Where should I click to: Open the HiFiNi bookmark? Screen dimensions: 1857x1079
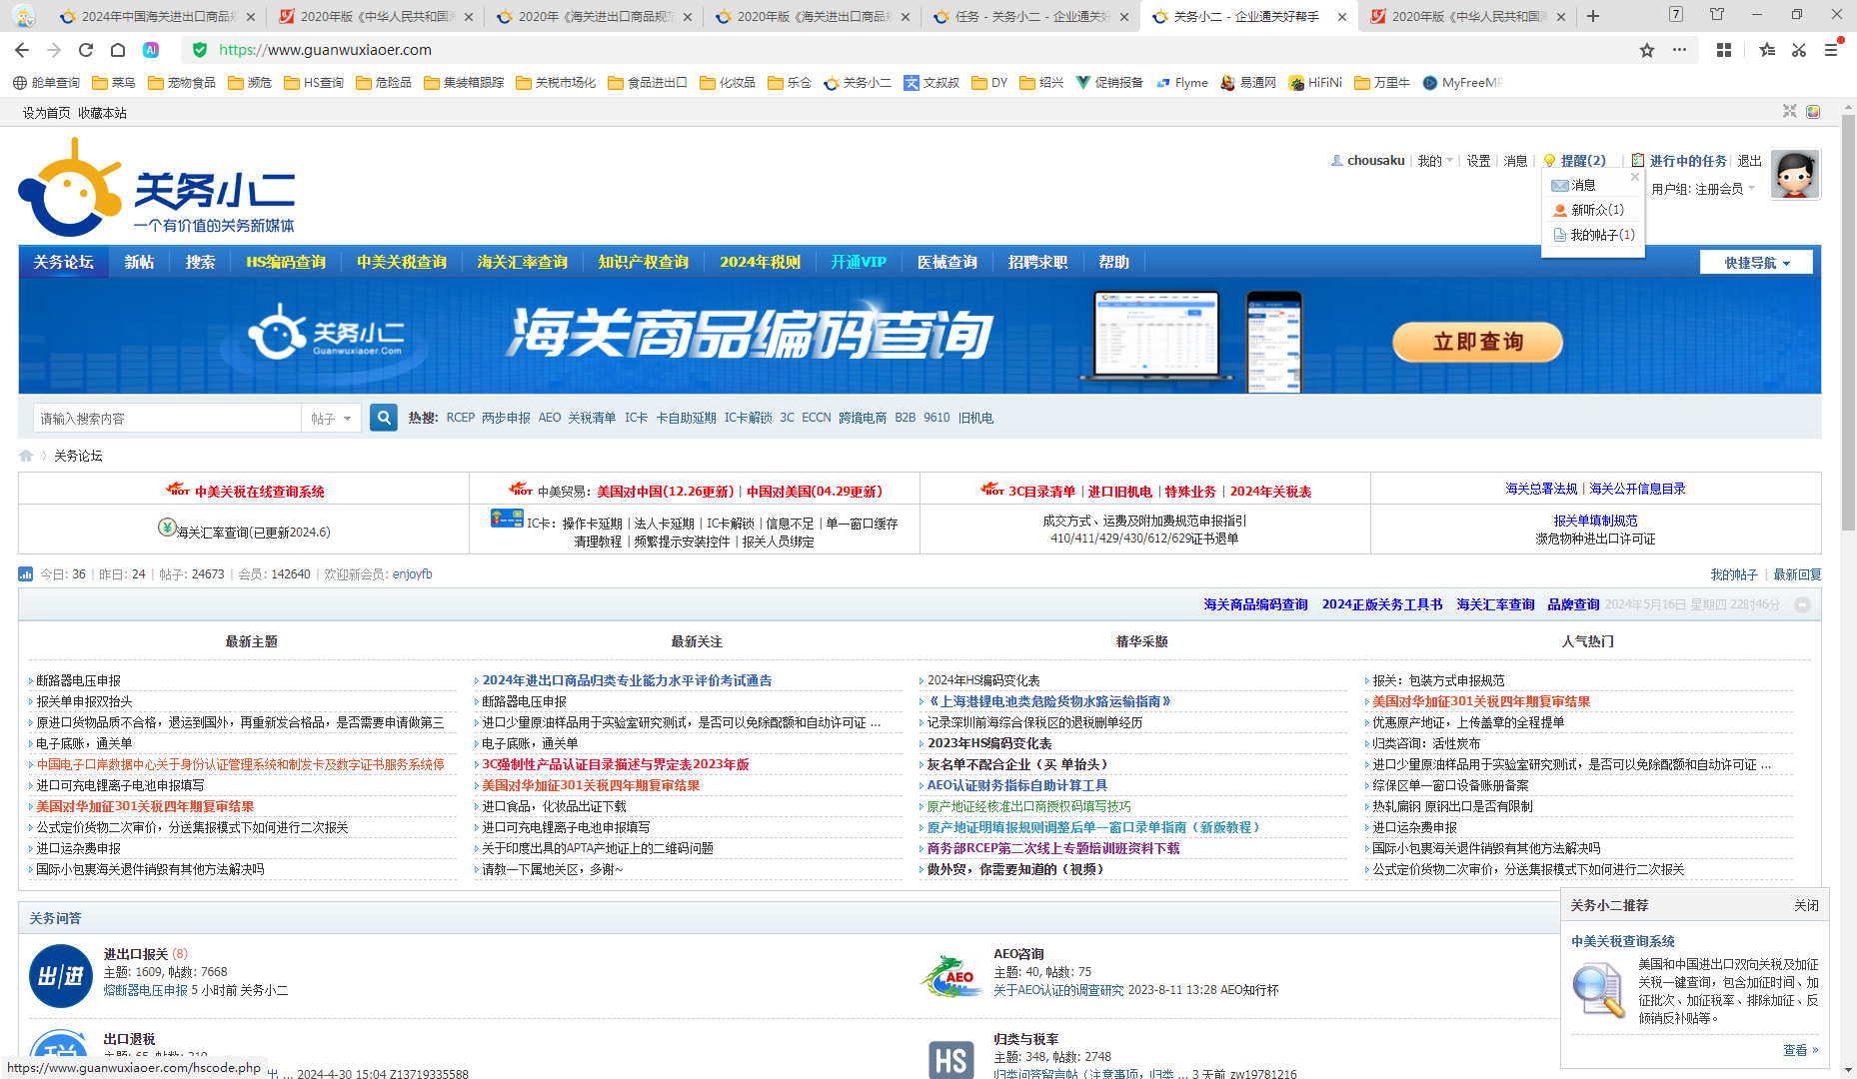click(x=1315, y=83)
